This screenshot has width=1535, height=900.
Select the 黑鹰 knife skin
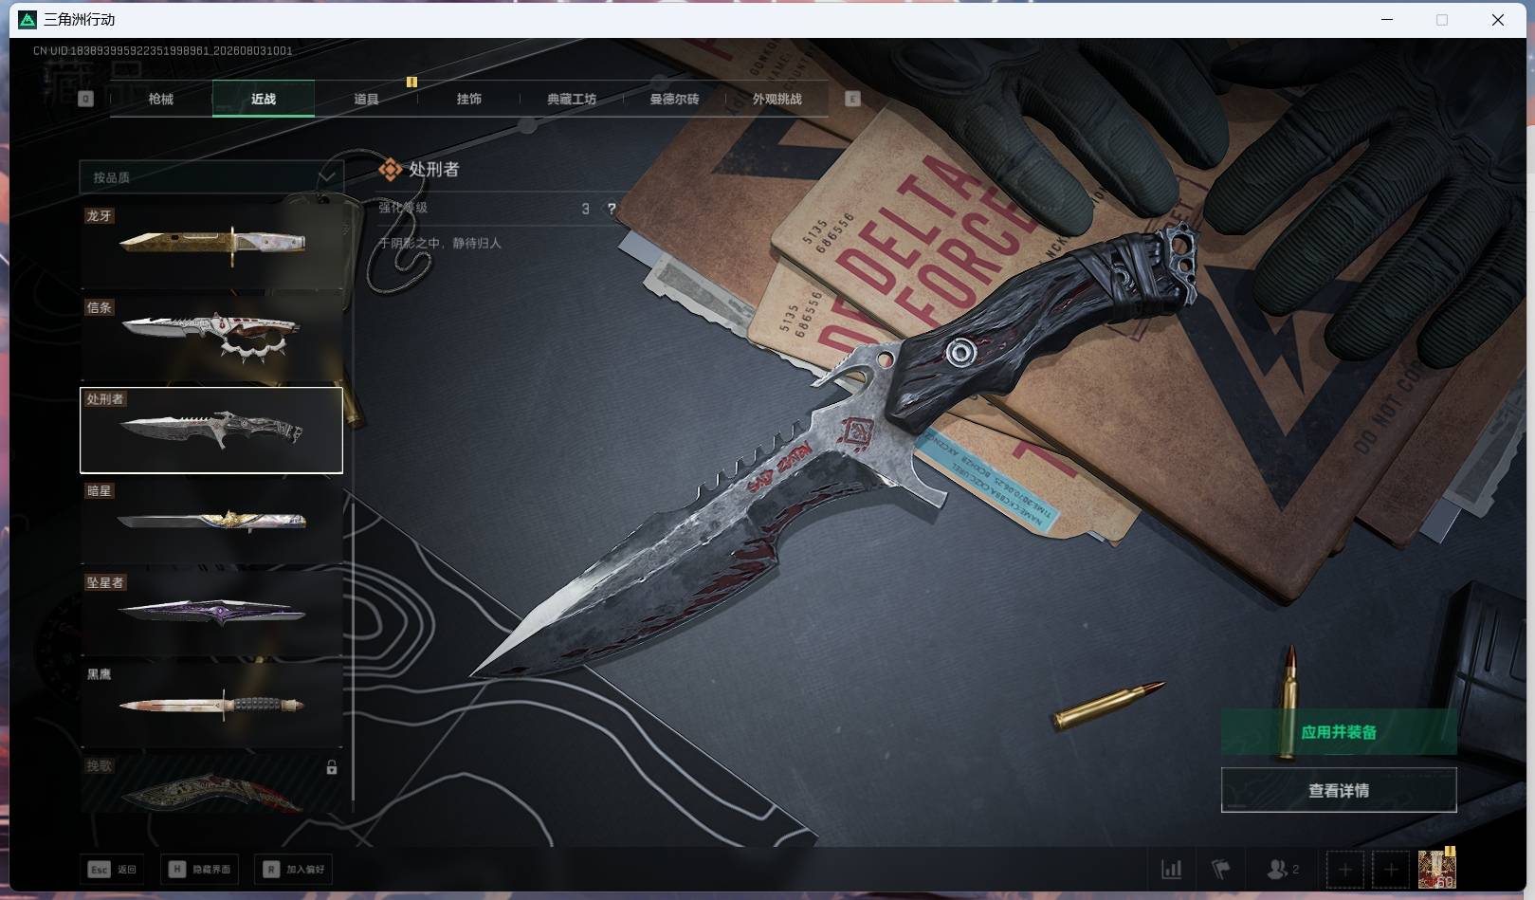(211, 706)
